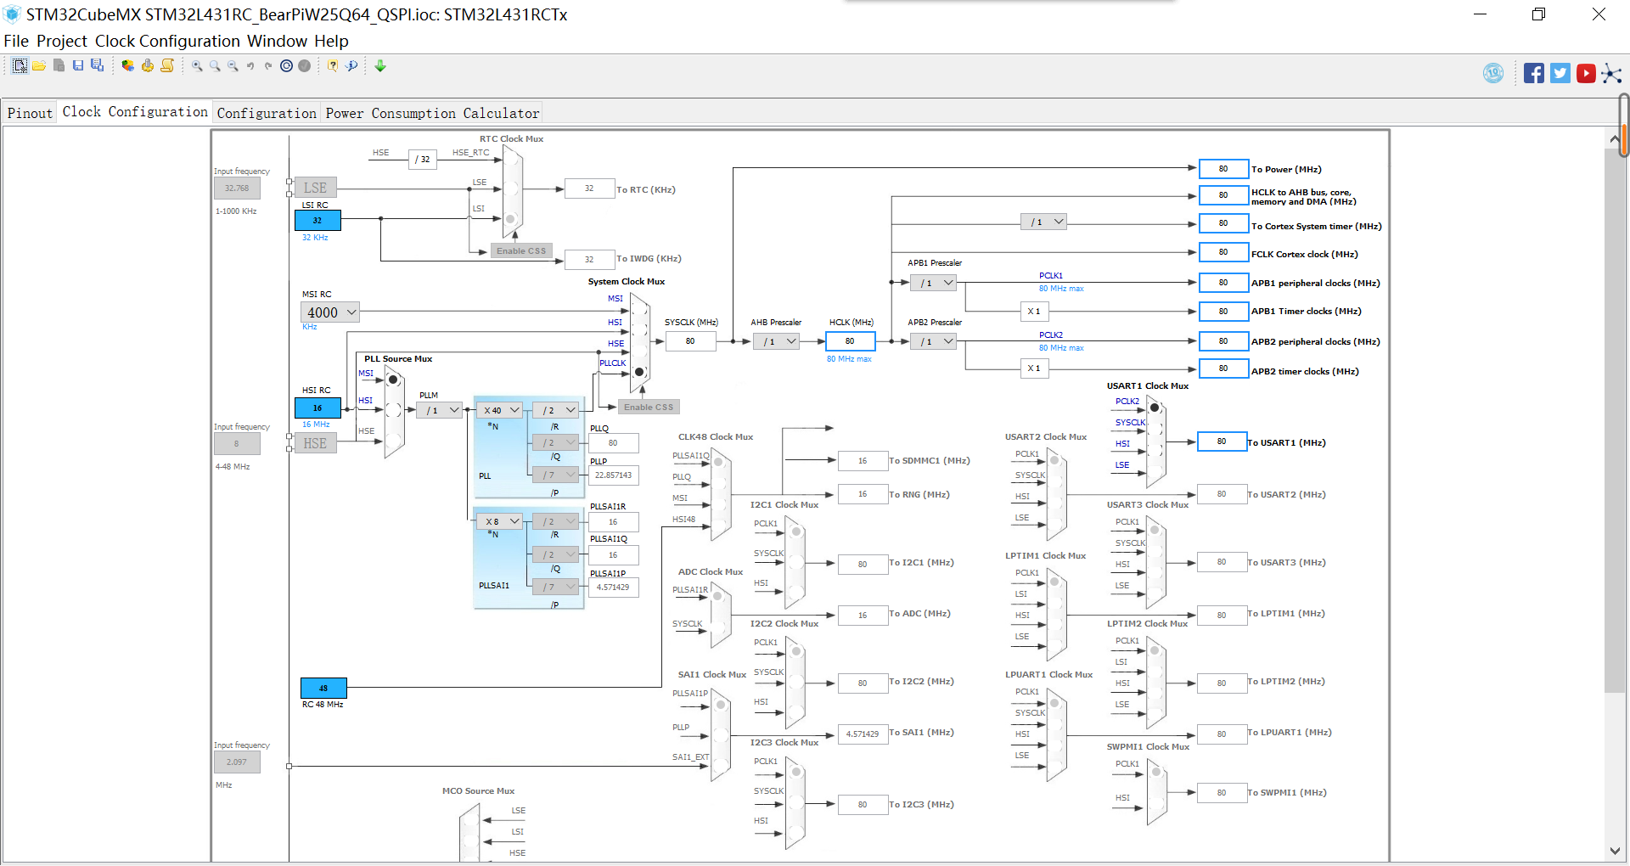
Task: Click the HSI RC 16 value box
Action: (318, 408)
